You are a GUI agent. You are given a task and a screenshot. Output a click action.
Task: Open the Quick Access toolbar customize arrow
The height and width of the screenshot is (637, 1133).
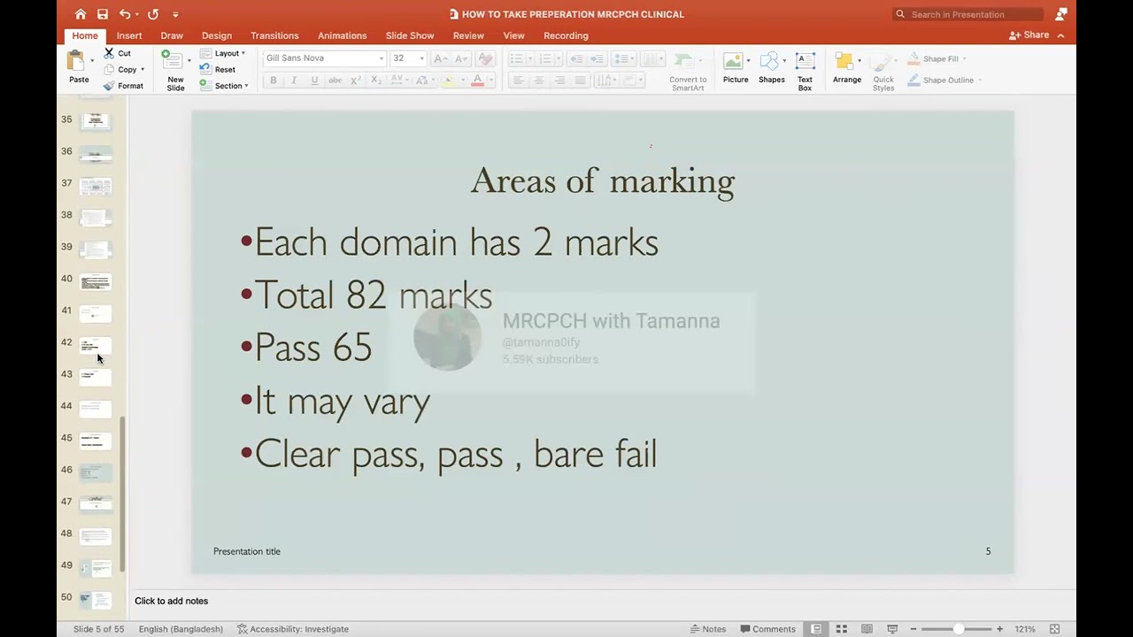[x=175, y=15]
